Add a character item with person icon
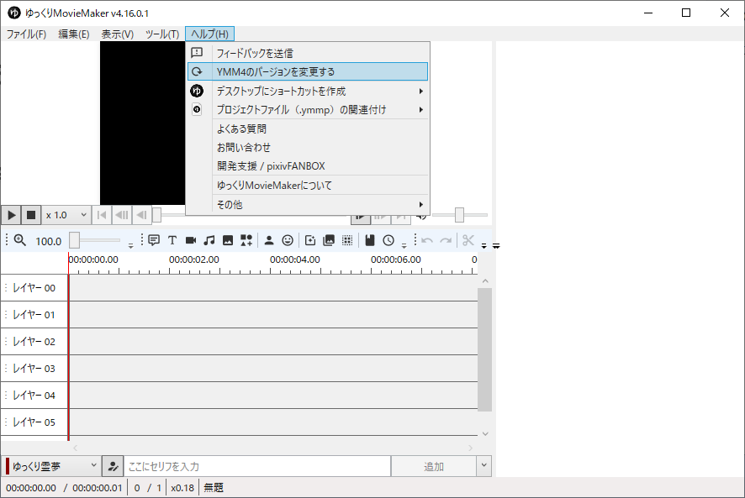 269,240
